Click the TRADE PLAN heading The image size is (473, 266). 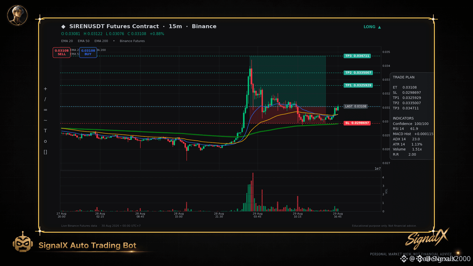coord(403,77)
